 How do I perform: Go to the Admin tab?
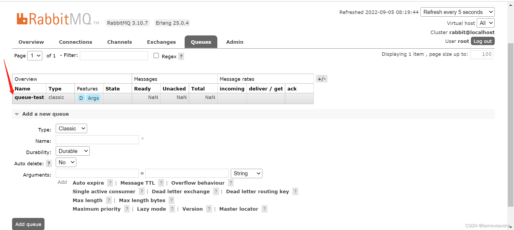[235, 42]
